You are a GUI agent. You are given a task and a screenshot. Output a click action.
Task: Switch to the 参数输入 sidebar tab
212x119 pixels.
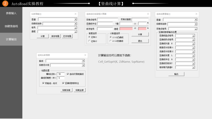click(x=11, y=13)
